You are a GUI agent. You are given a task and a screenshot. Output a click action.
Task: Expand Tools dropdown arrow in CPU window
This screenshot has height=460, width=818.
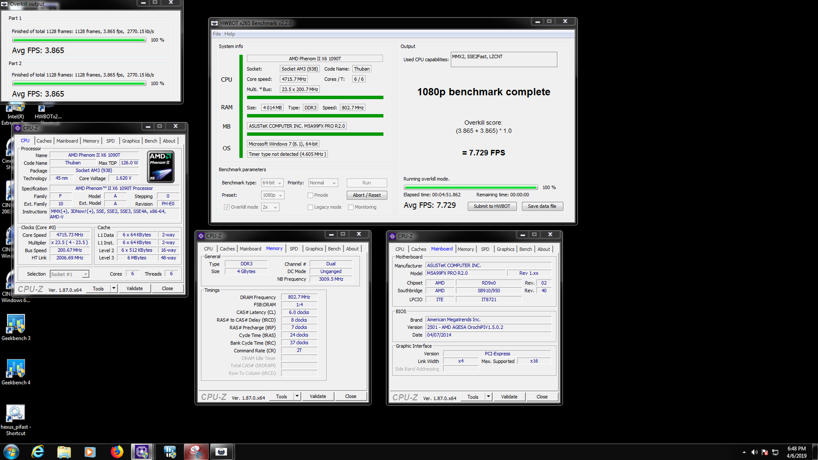(113, 288)
